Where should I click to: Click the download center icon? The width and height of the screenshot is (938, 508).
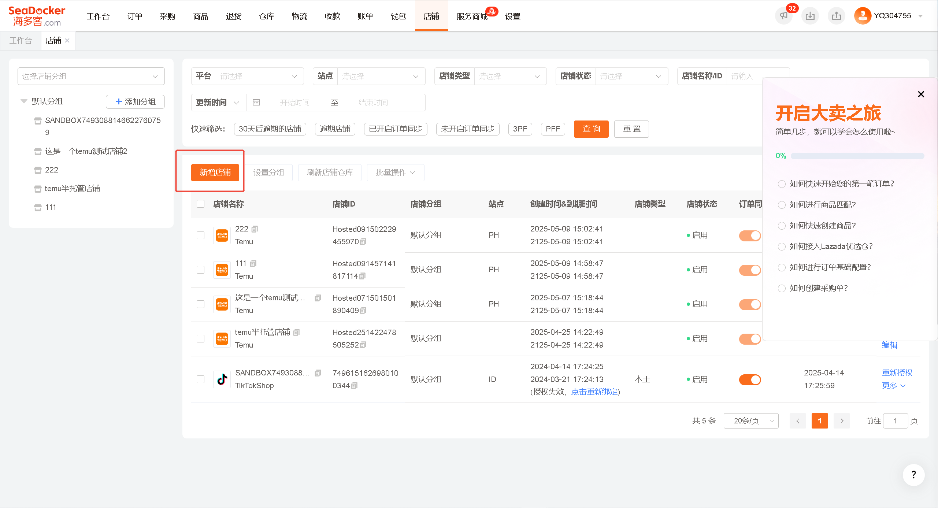pos(810,16)
